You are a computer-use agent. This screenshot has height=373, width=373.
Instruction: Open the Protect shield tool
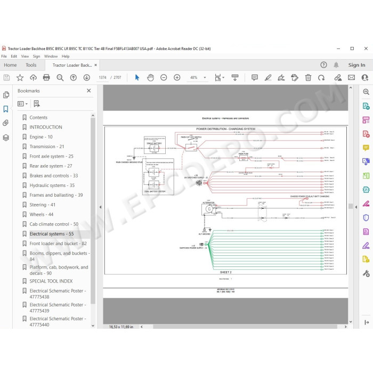click(x=366, y=217)
